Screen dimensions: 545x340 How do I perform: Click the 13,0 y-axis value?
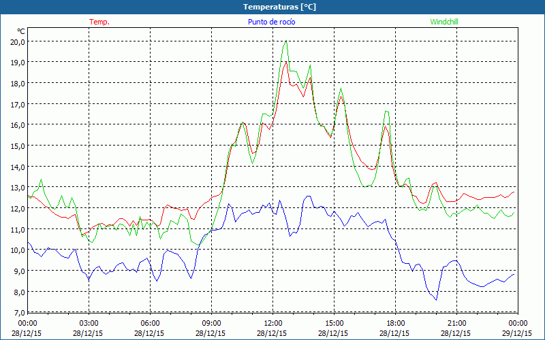point(18,188)
